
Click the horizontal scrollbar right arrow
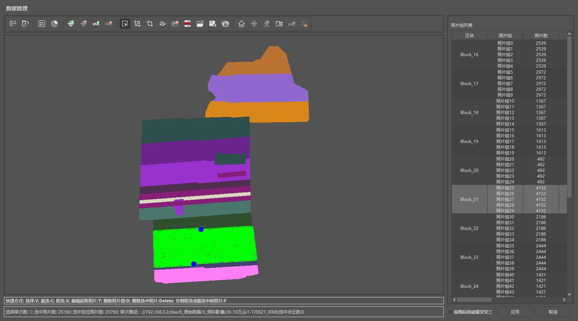(x=564, y=300)
